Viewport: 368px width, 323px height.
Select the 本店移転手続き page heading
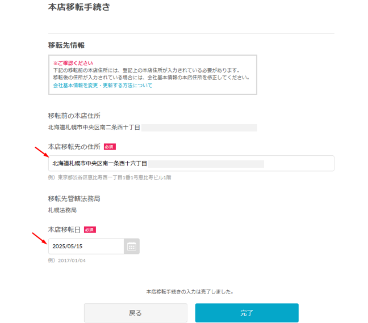pyautogui.click(x=79, y=7)
